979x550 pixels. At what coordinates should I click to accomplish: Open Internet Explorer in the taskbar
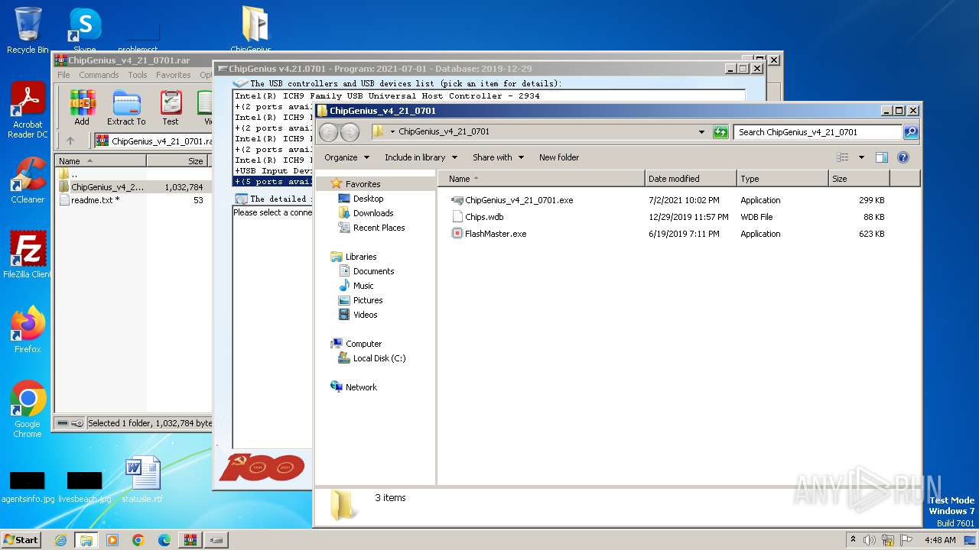pos(60,540)
